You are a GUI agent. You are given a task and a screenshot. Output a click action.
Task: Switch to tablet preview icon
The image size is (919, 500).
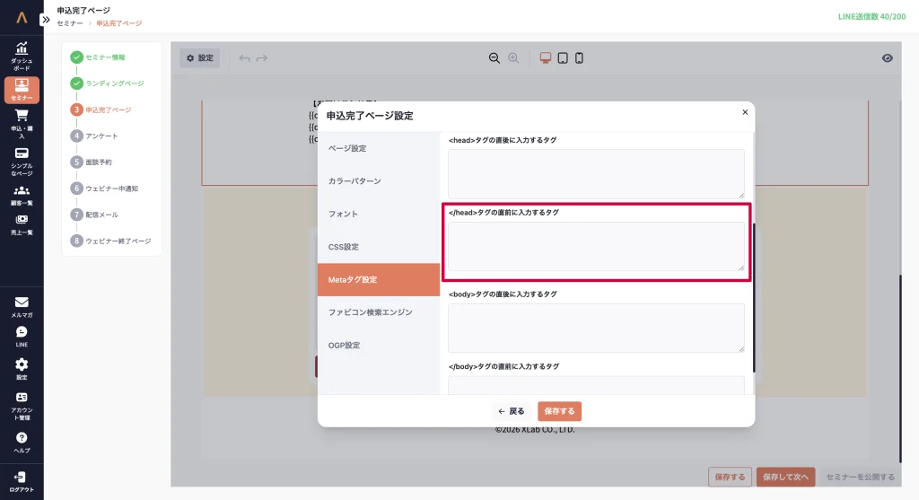[562, 58]
